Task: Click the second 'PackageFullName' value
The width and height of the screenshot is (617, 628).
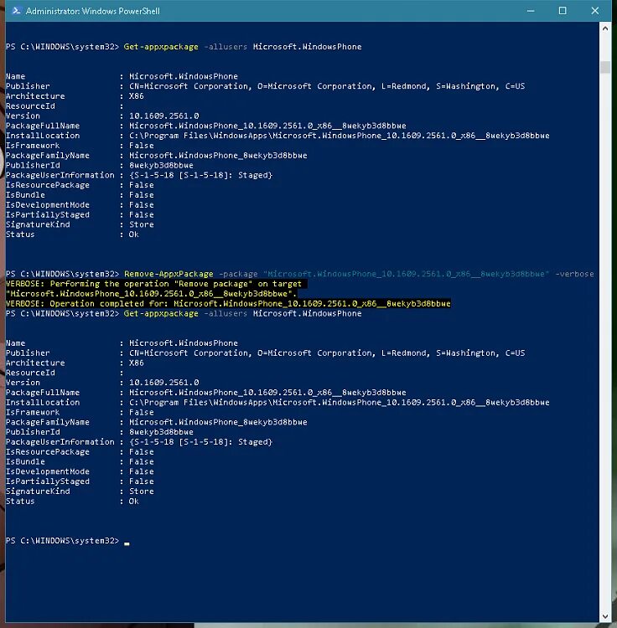Action: tap(267, 393)
